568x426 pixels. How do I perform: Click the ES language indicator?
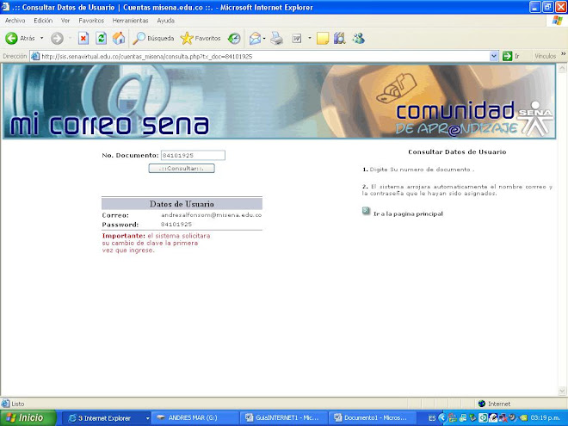click(432, 418)
